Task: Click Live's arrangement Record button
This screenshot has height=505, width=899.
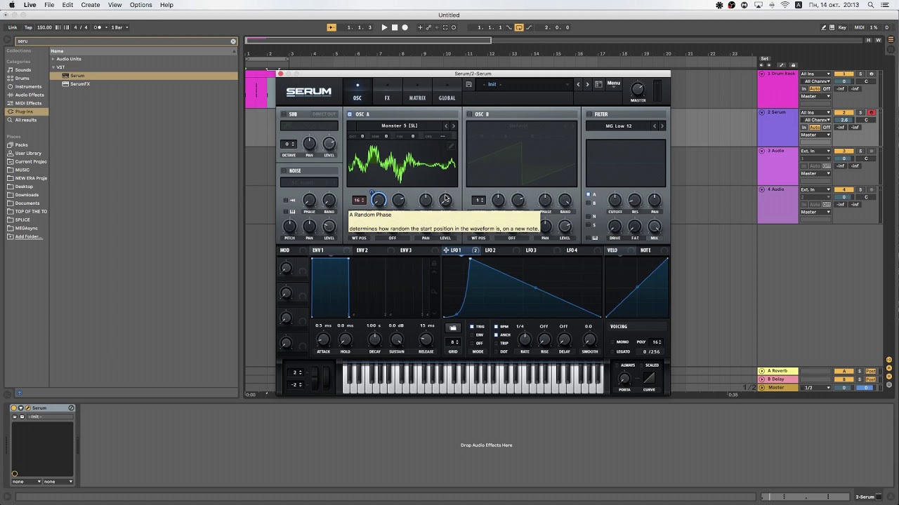Action: click(x=405, y=27)
